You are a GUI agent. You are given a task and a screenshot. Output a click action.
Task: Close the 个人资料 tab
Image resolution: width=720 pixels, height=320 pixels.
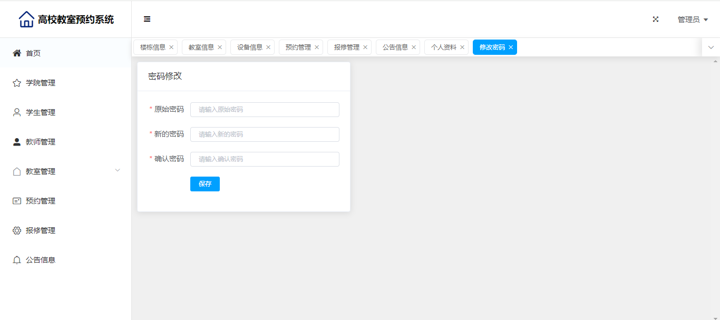462,47
